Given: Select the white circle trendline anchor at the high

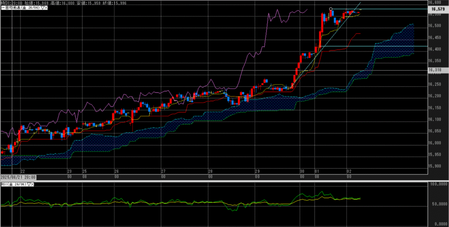Looking at the screenshot, I should pos(331,9).
